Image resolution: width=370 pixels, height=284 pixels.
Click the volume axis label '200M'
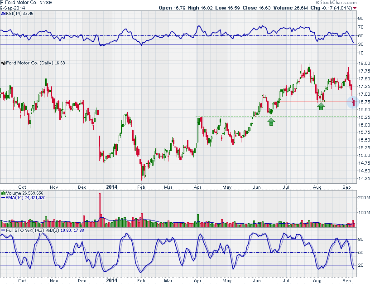point(364,197)
